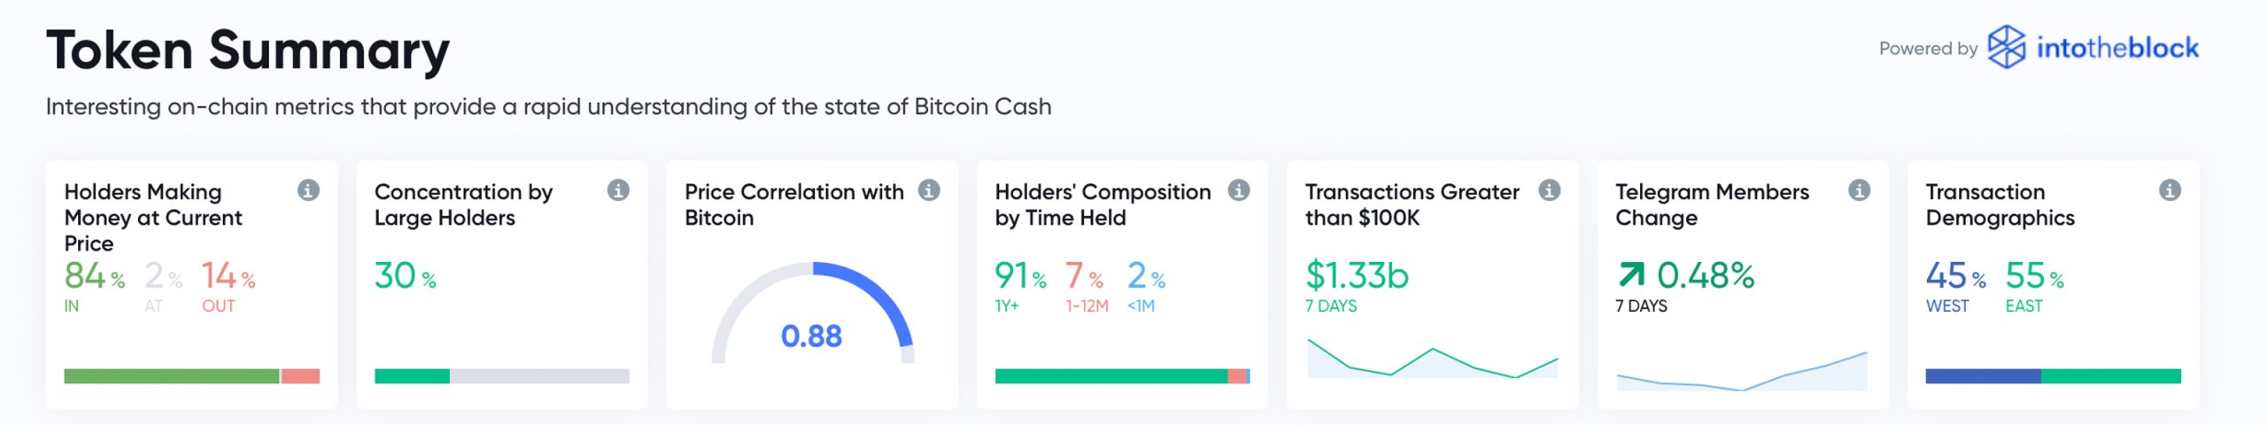Click the green IN segment of holders bar
This screenshot has width=2267, height=425.
click(x=172, y=376)
